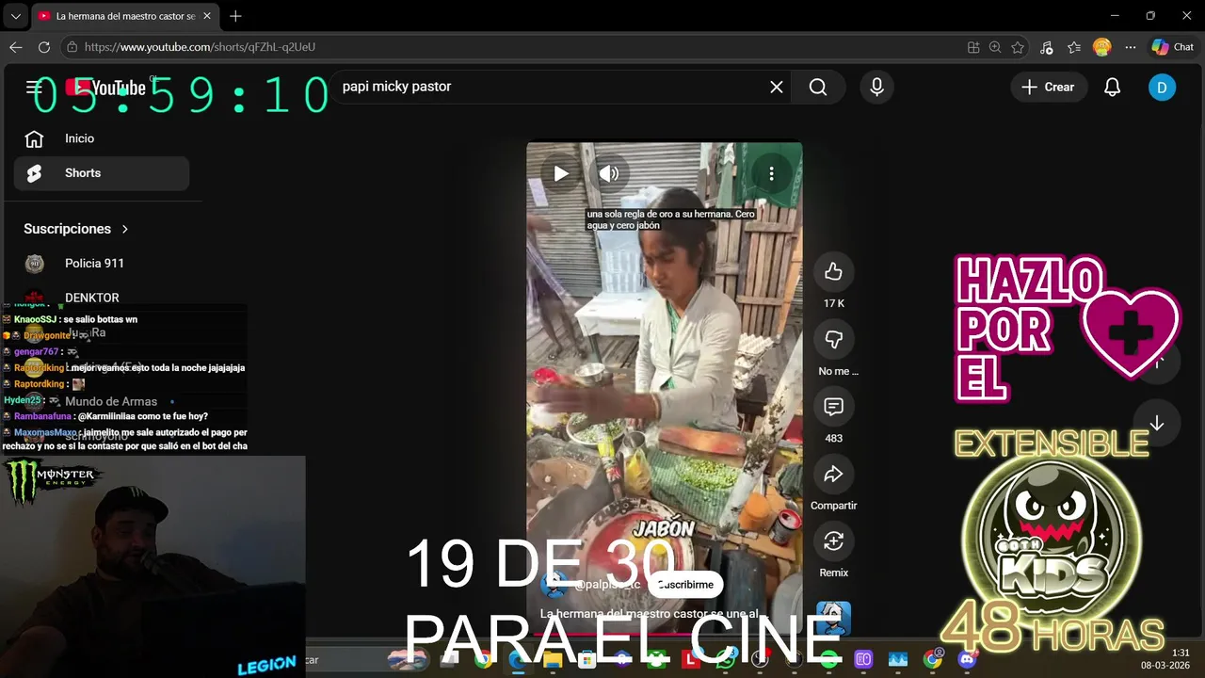Dislike the Short using thumbs down
Screen dimensions: 1205x678
click(833, 340)
